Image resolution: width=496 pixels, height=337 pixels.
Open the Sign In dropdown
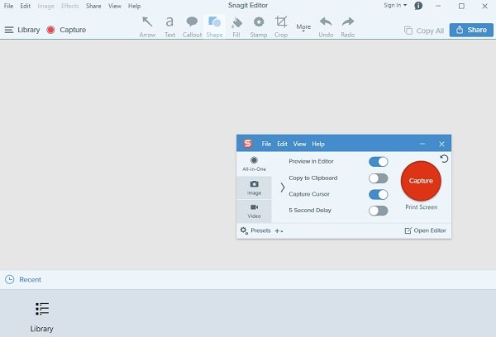pos(395,6)
